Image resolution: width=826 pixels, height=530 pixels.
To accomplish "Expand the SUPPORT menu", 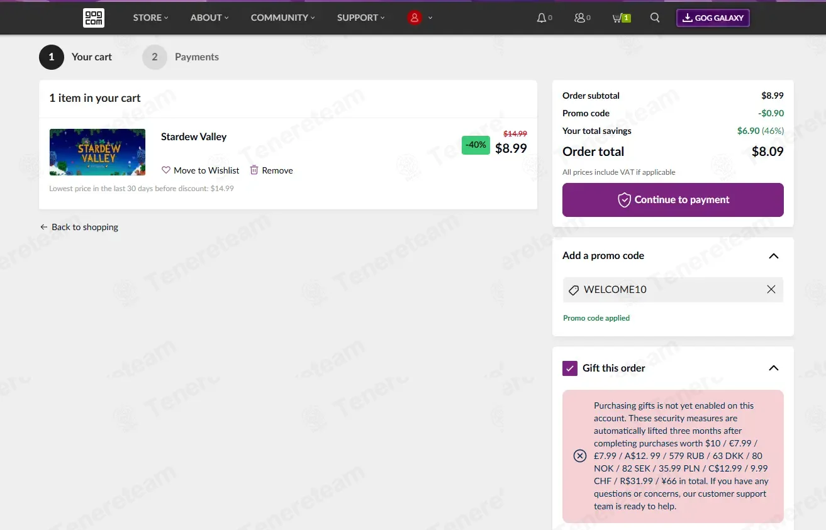I will [x=360, y=18].
